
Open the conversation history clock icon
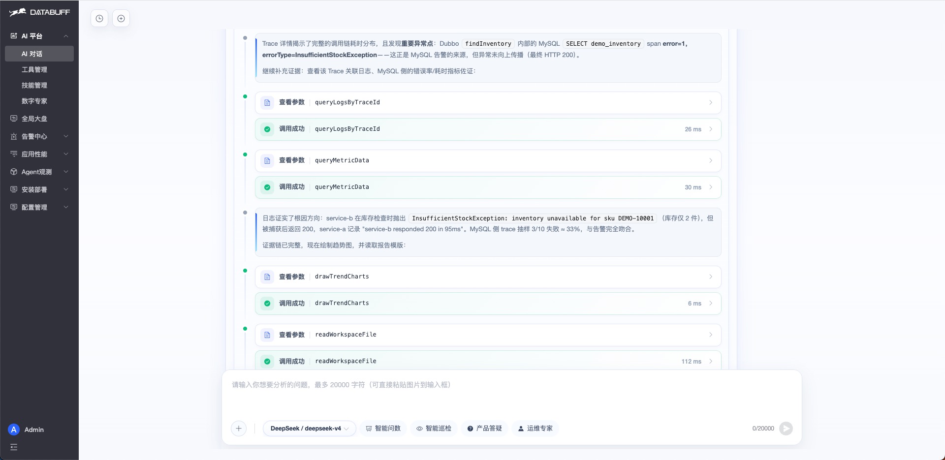99,19
